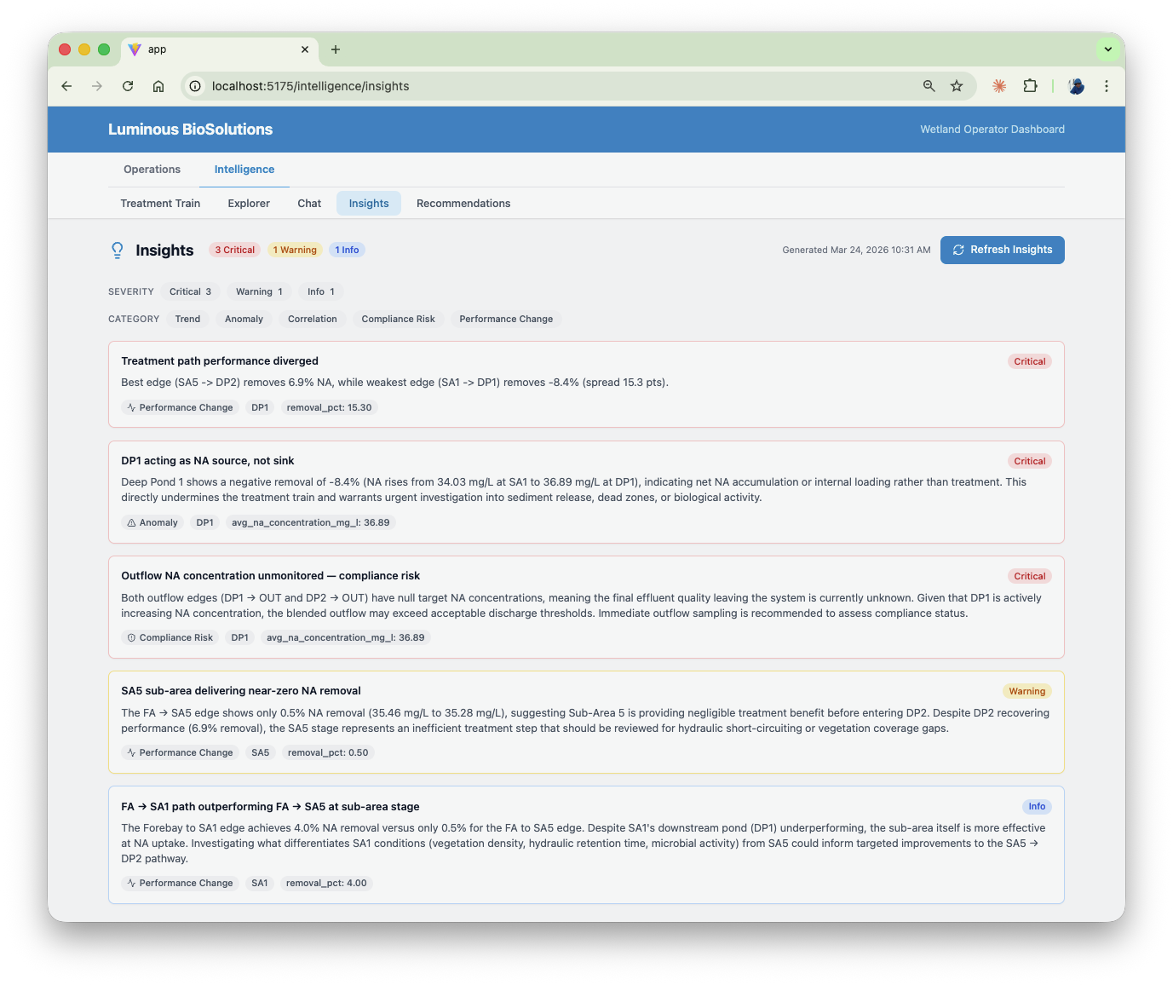1173x985 pixels.
Task: Toggle the Info 1 severity filter
Action: coord(321,291)
